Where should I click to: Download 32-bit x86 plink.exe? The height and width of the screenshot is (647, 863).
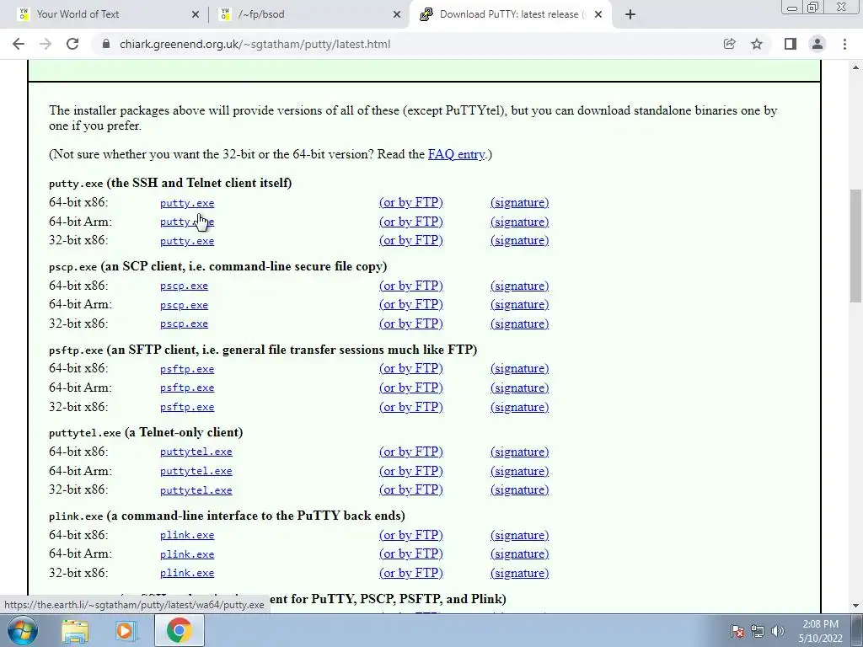point(187,573)
